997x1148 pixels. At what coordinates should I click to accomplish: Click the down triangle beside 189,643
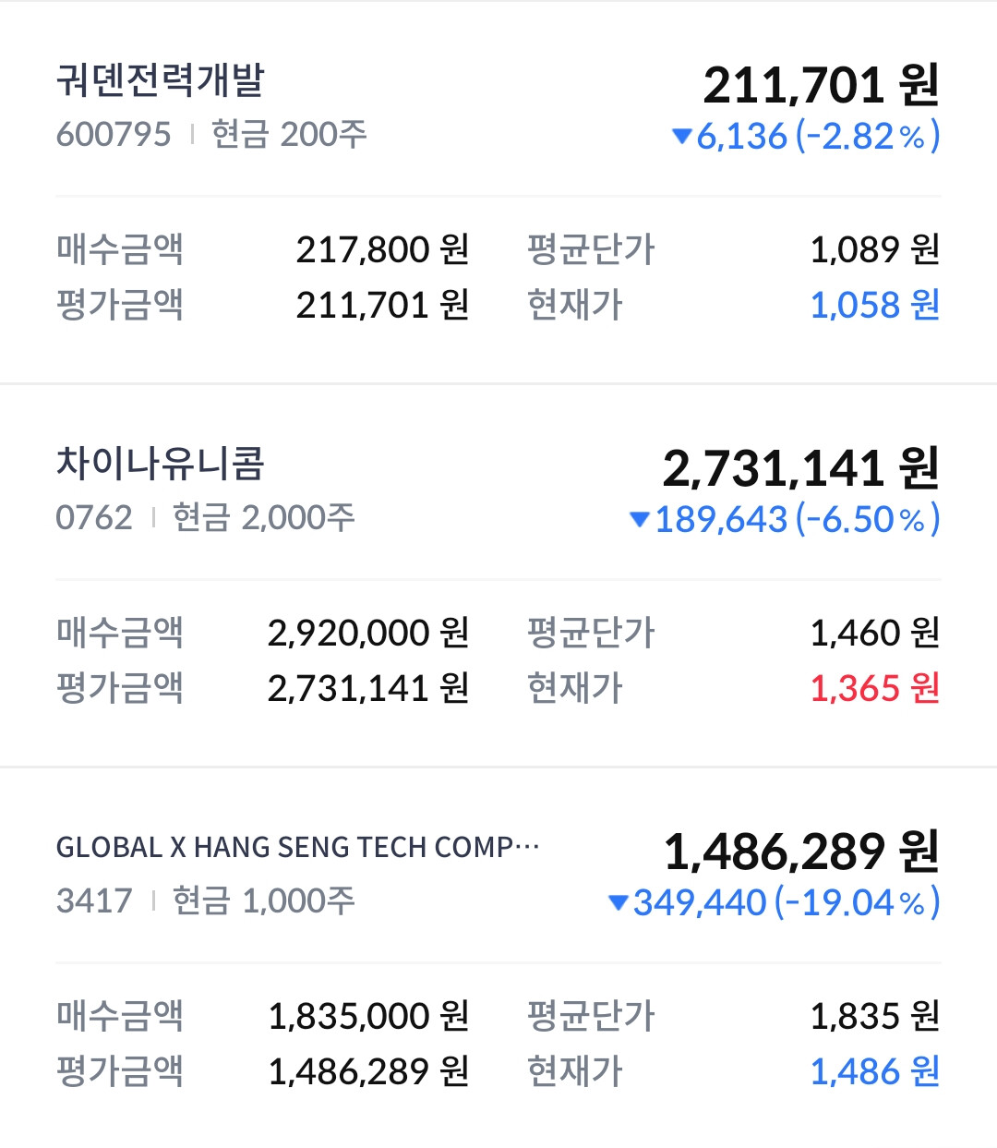click(639, 520)
